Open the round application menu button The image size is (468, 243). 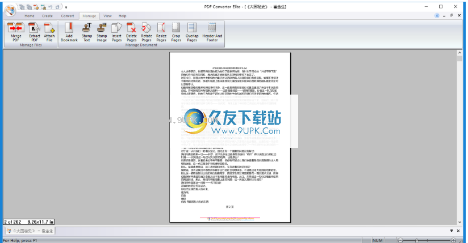coord(10,10)
